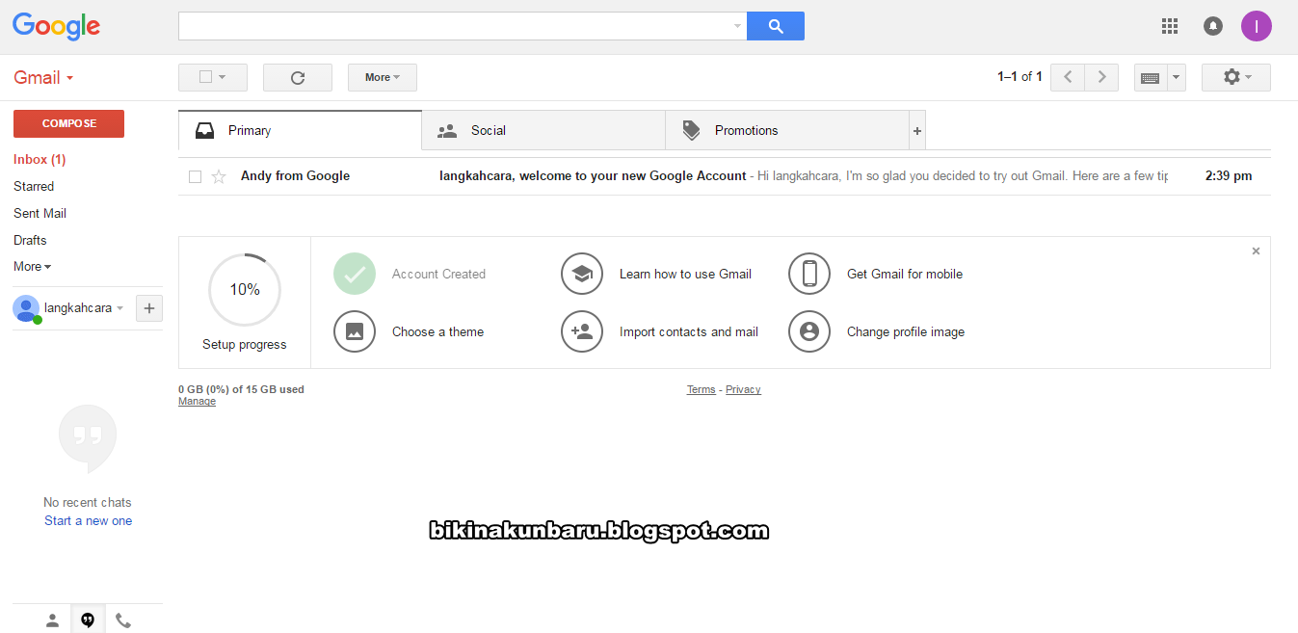
Task: Show Hangouts conversations icon
Action: (88, 620)
